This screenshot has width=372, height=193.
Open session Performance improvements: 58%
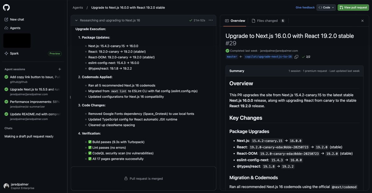(x=32, y=104)
